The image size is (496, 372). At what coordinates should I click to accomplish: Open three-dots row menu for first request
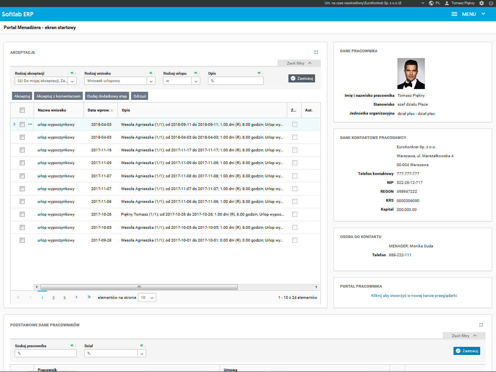coord(30,124)
